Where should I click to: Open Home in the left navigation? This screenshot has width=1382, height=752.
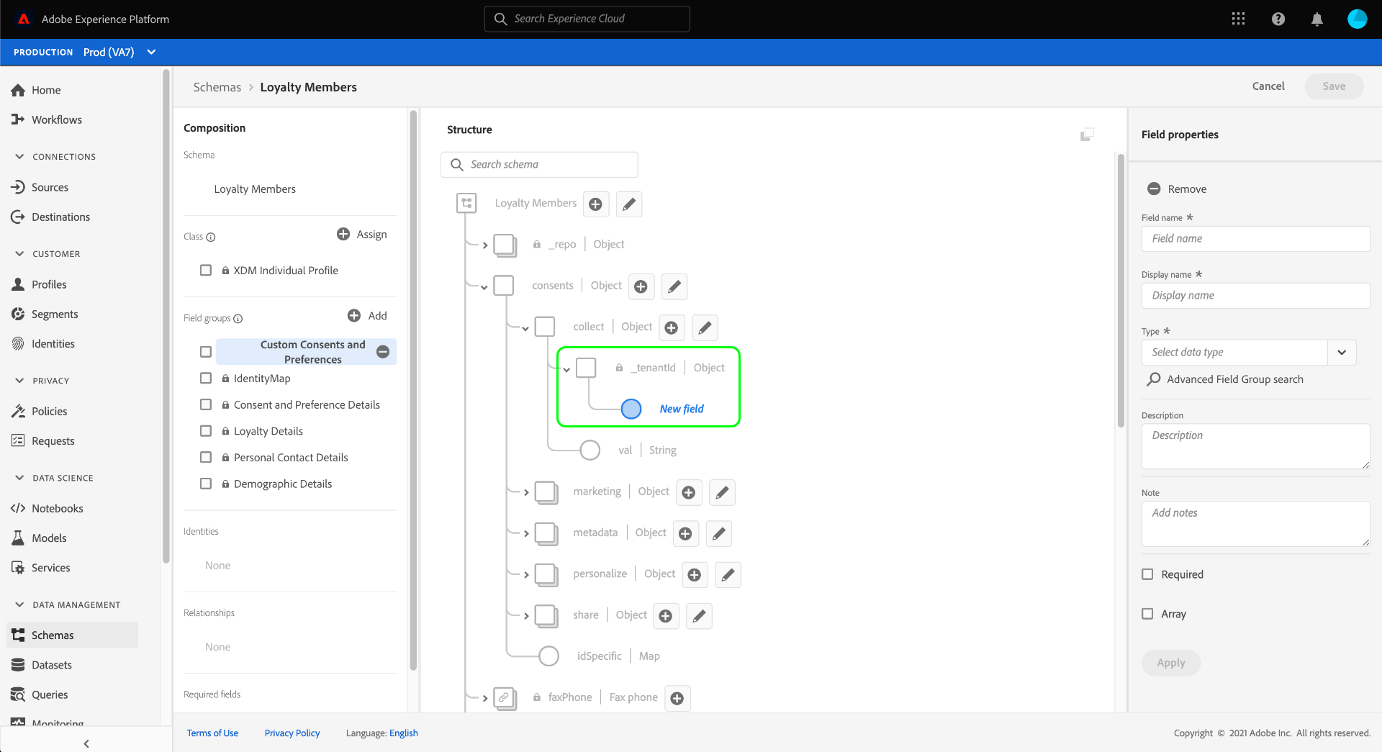point(36,90)
